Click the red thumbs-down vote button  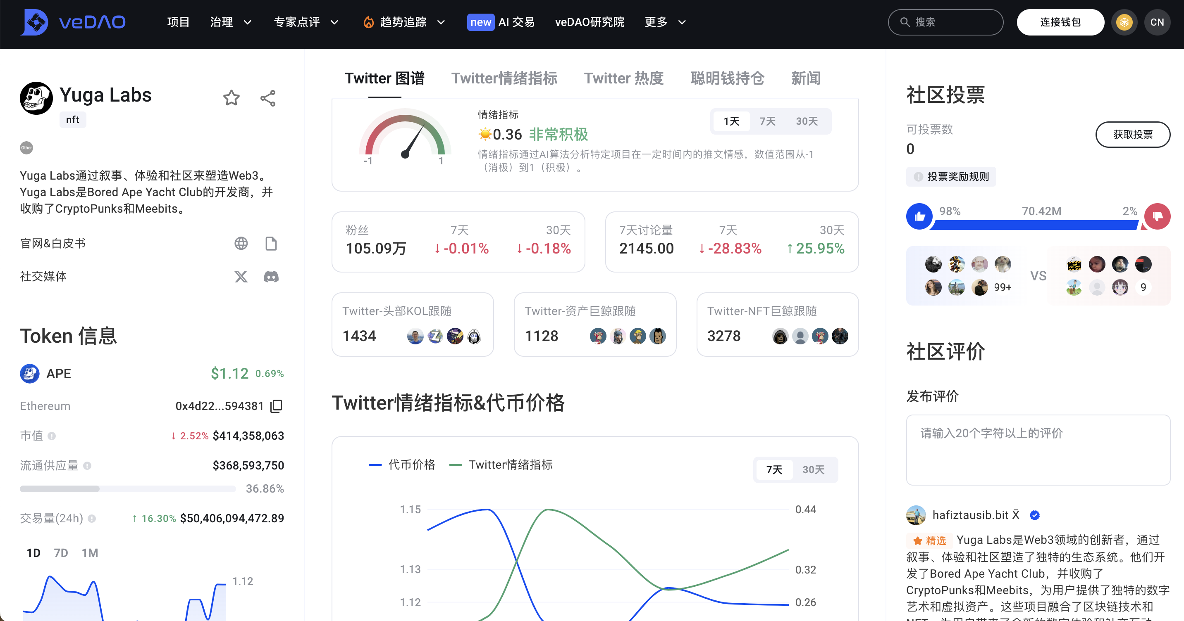coord(1158,216)
